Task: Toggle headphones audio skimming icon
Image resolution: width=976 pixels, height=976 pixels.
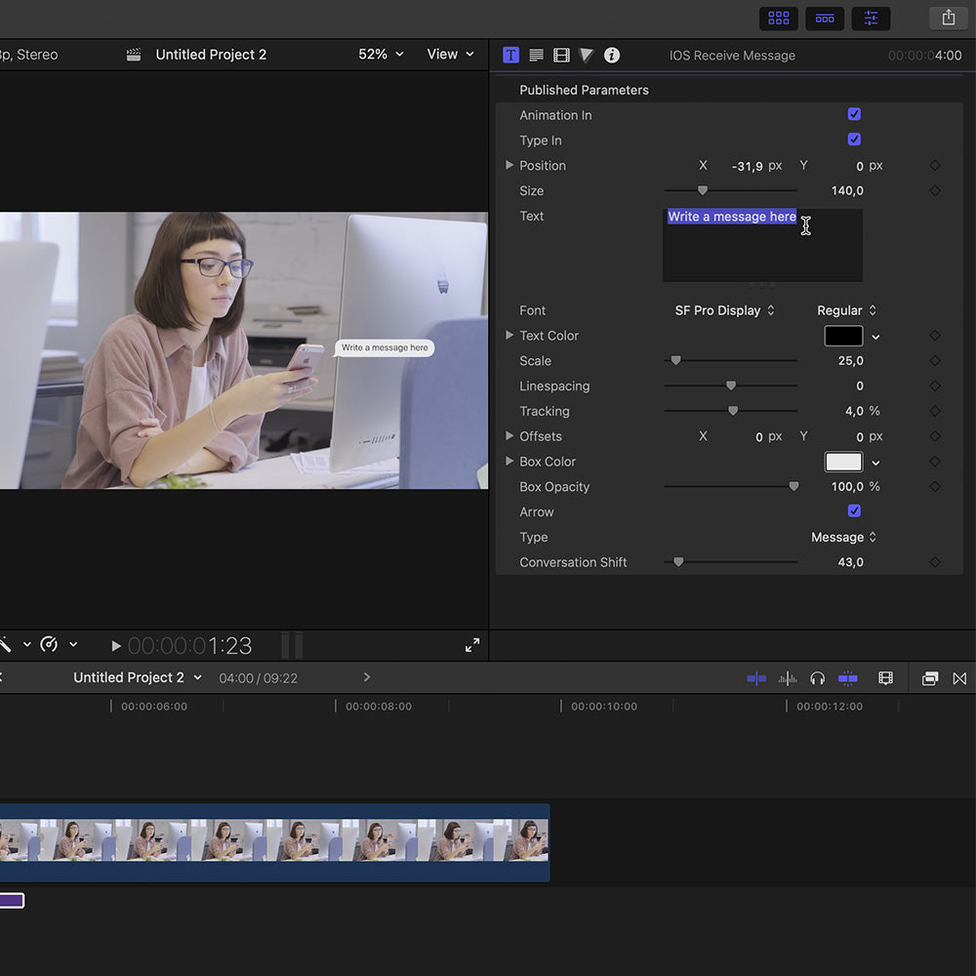Action: 818,678
